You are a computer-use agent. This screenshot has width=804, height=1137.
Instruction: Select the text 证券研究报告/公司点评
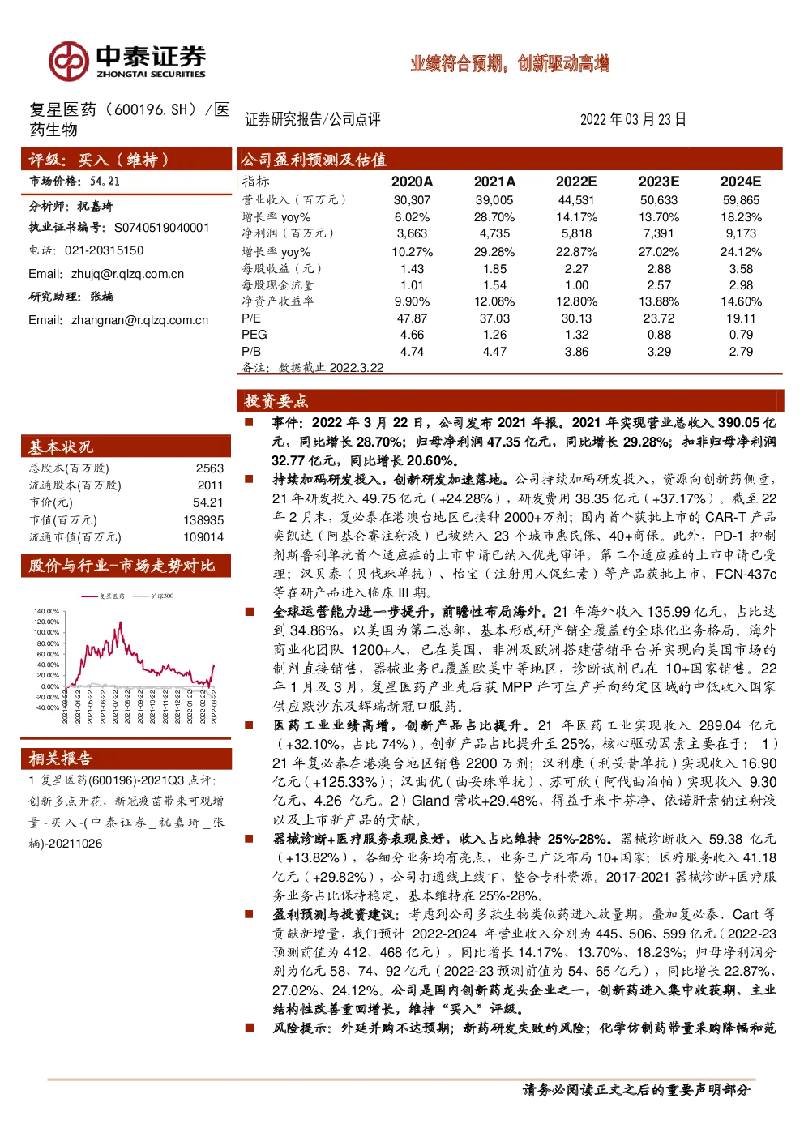(x=313, y=119)
